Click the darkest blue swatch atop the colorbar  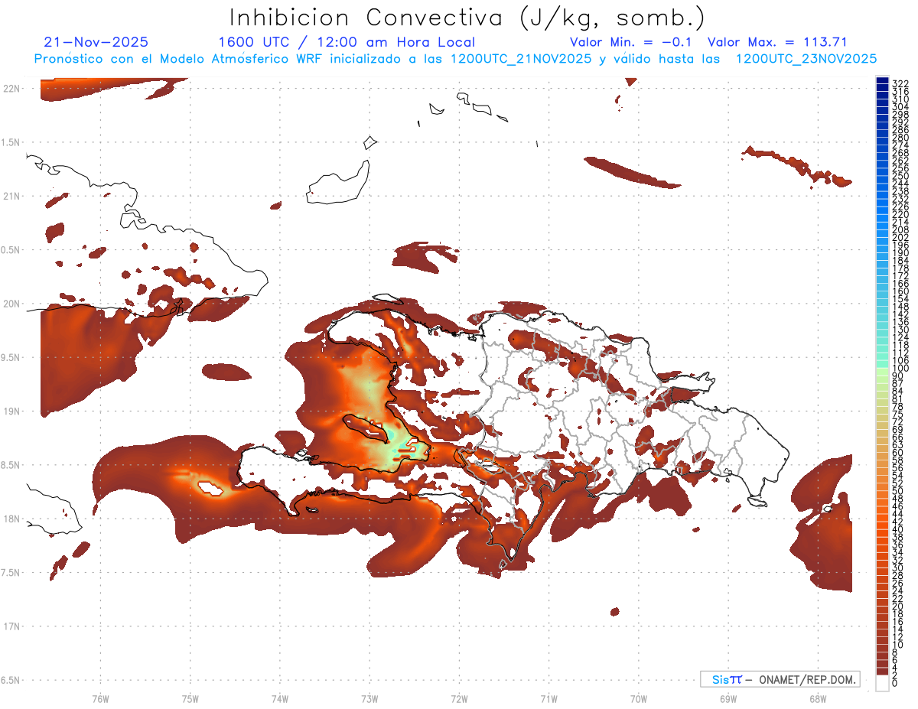882,82
